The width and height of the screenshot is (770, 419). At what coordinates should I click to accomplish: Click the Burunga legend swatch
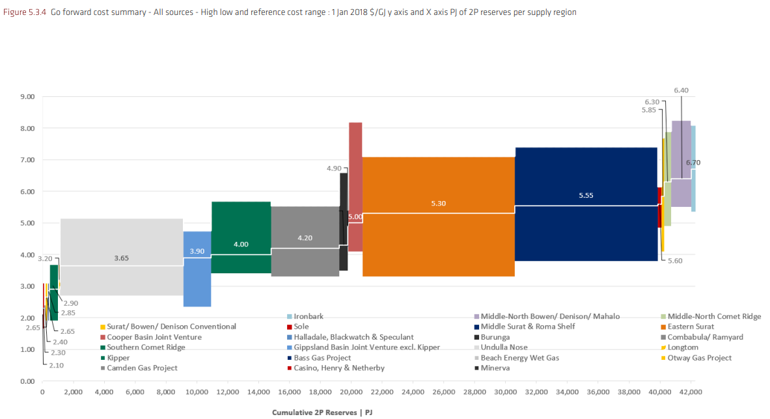pos(476,337)
